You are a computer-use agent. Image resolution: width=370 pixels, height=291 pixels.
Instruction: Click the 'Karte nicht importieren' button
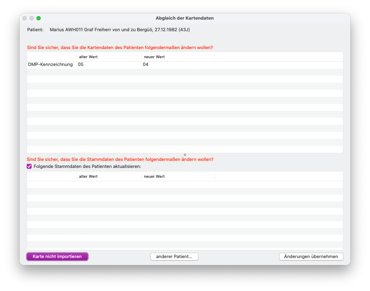pyautogui.click(x=57, y=257)
